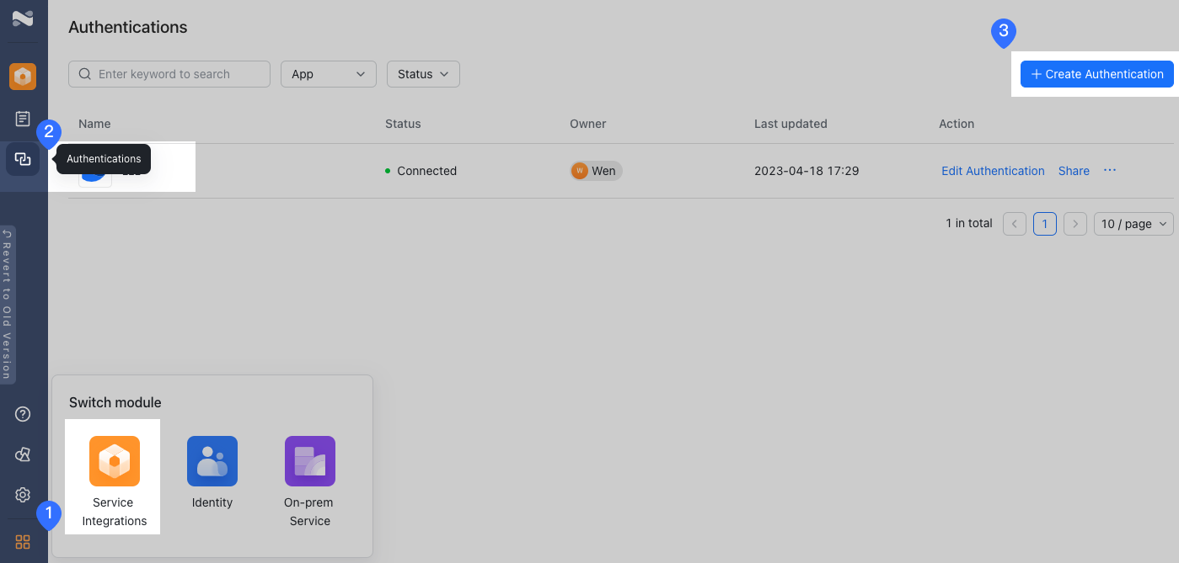
Task: Click the Help question-mark icon
Action: (x=22, y=414)
